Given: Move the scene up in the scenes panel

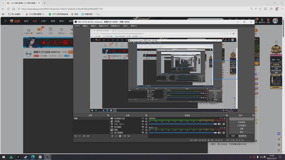Looking at the screenshot, I should (84, 136).
